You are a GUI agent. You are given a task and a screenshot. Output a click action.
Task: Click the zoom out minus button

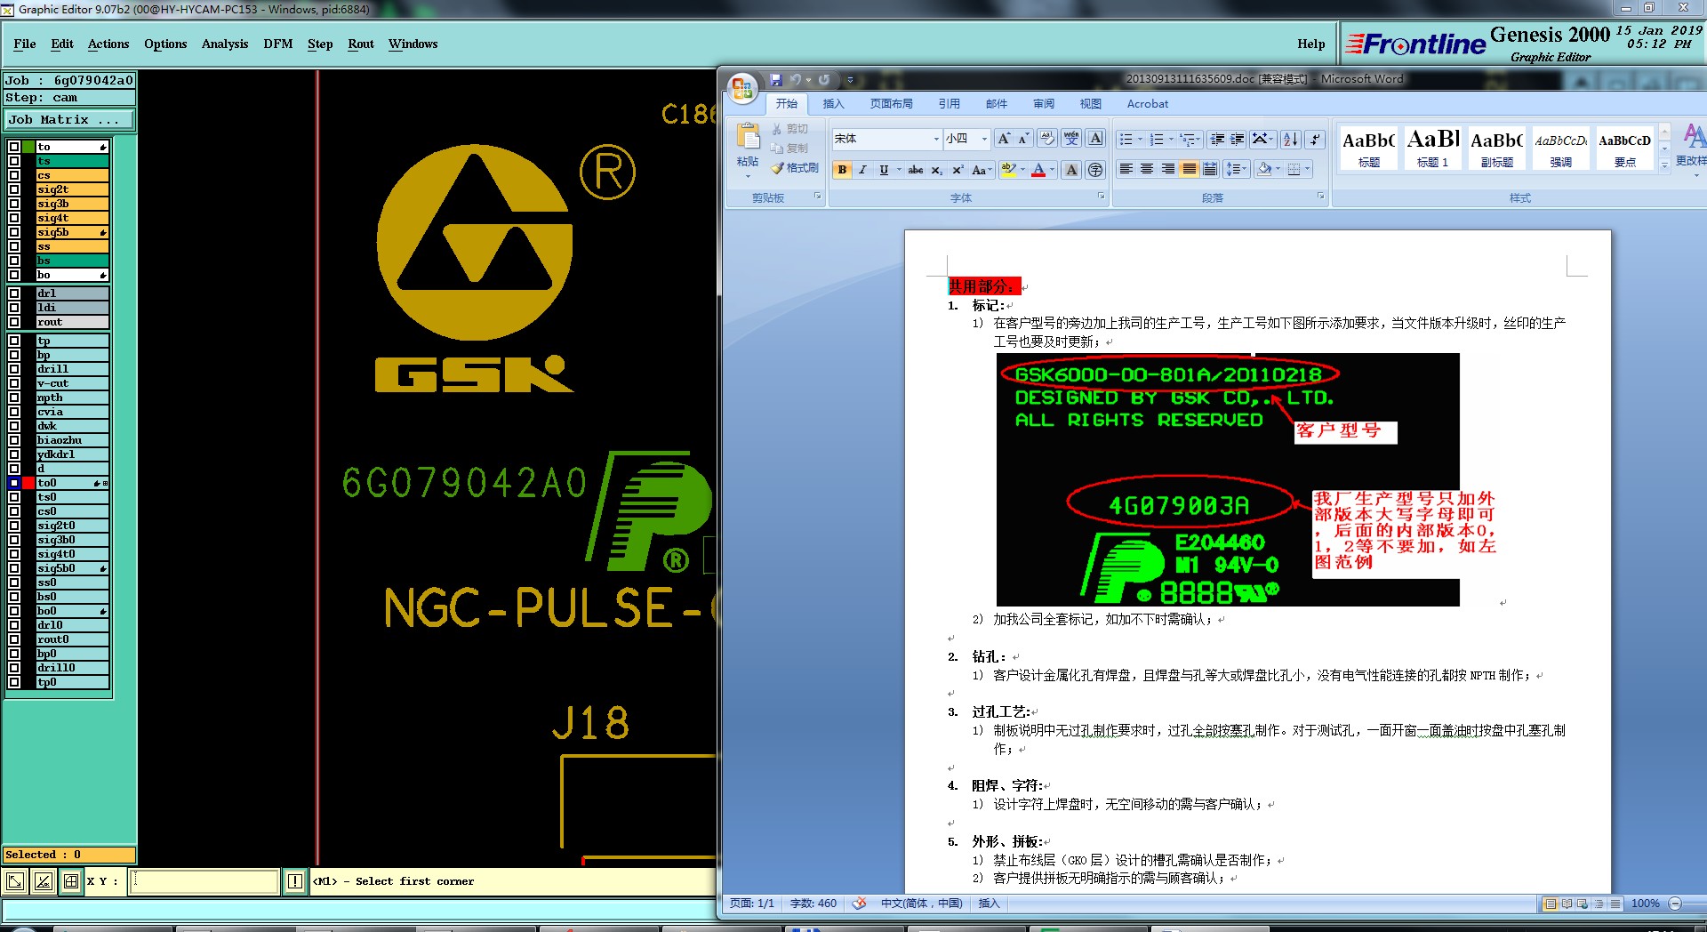[1675, 904]
